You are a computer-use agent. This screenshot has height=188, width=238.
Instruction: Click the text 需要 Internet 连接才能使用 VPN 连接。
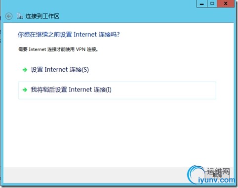[x=58, y=49]
